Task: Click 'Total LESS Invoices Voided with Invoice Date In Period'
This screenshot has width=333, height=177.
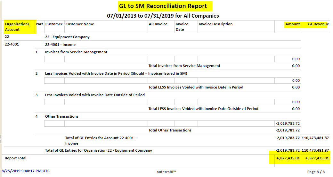Action: pos(196,87)
